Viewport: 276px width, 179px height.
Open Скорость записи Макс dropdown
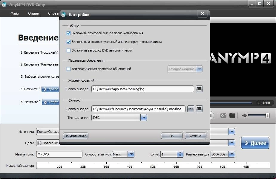[x=131, y=154]
